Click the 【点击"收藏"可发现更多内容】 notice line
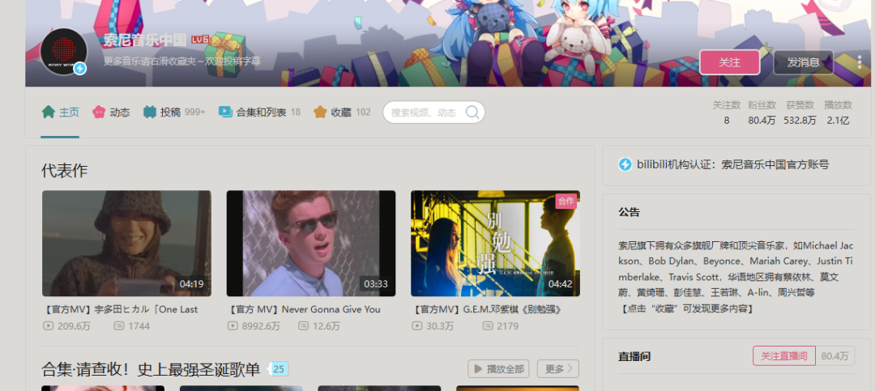The image size is (875, 391). [686, 308]
